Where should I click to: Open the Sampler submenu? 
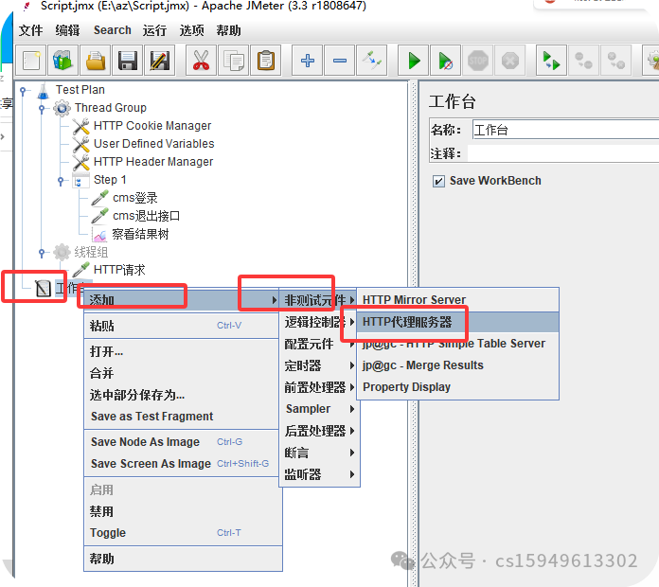(319, 409)
